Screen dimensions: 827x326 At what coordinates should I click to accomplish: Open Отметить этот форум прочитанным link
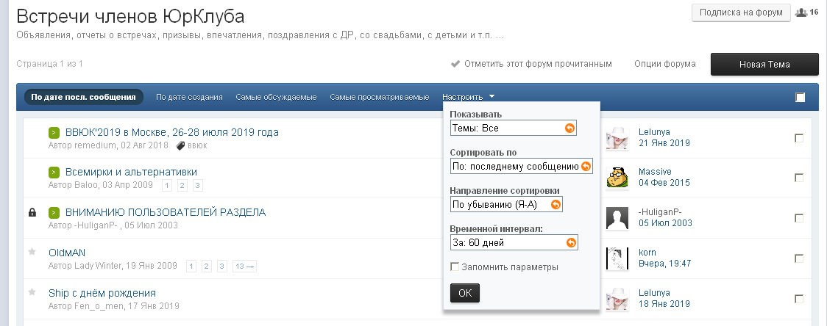[537, 64]
